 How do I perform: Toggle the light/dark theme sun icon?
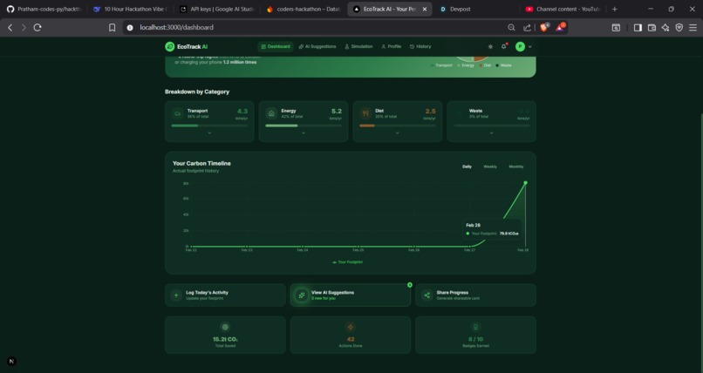490,46
